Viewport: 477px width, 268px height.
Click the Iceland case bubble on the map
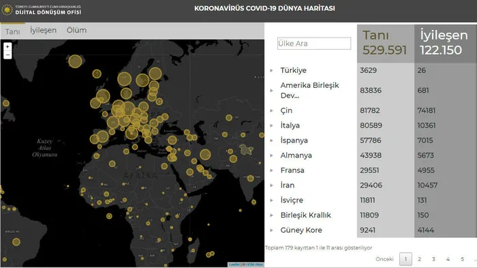pyautogui.click(x=75, y=61)
